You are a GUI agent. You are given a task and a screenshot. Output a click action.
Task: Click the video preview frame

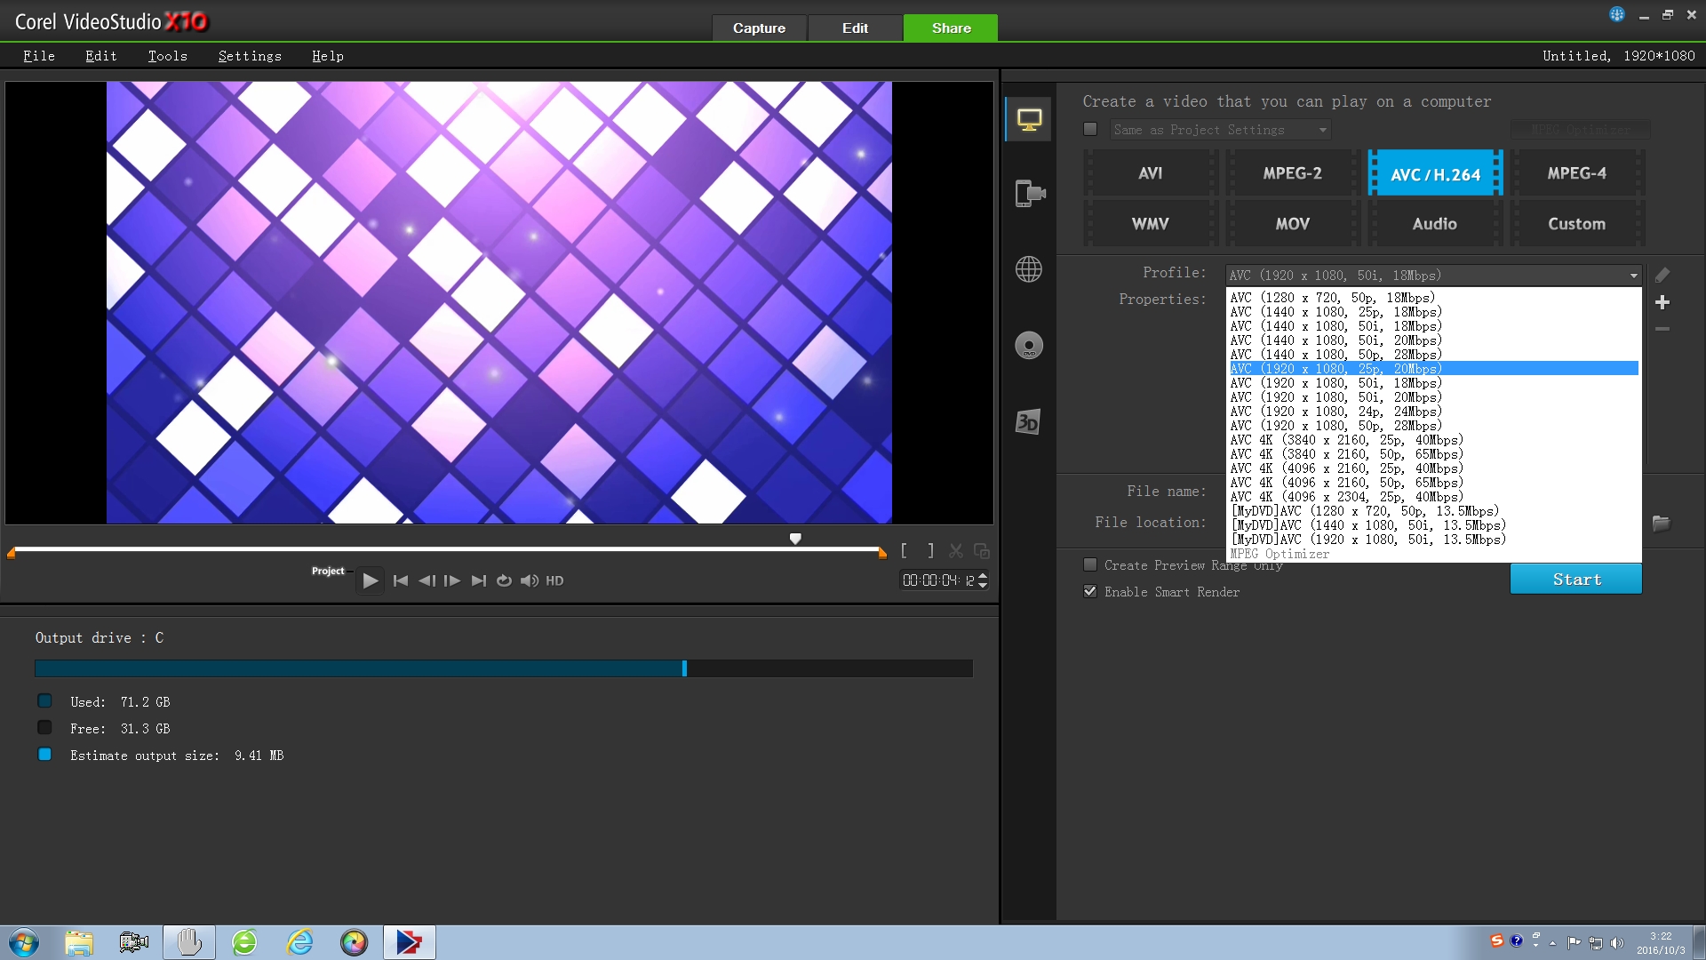point(499,302)
